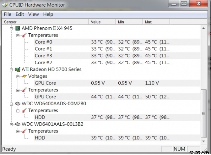Collapse the AMD Phenom II X4 945 node
Screen dimensions: 211x155
tap(12, 29)
